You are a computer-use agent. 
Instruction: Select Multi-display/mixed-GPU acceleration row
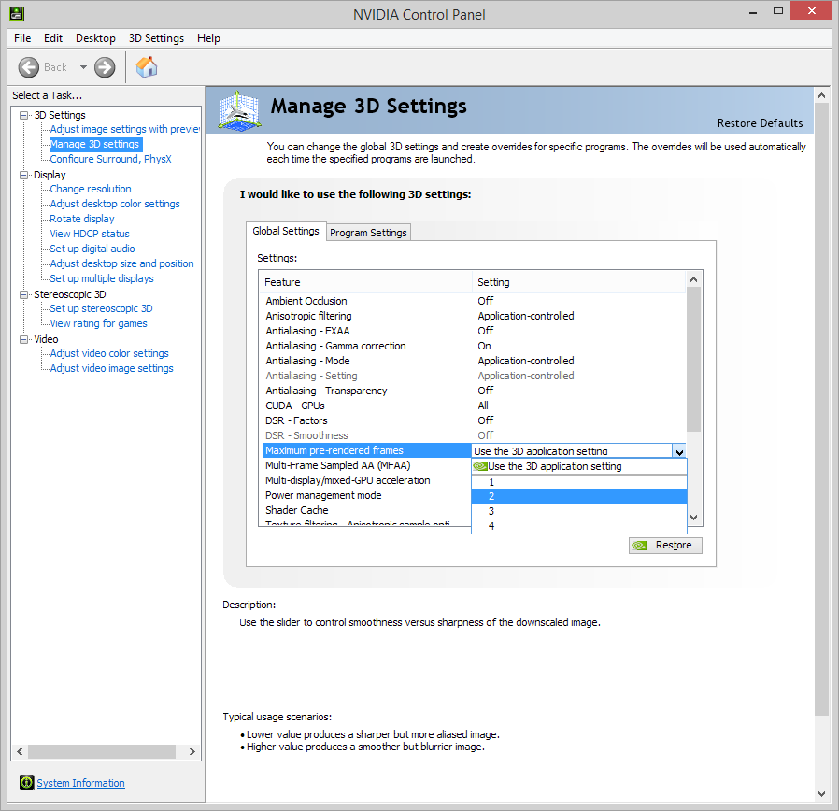[x=367, y=480]
